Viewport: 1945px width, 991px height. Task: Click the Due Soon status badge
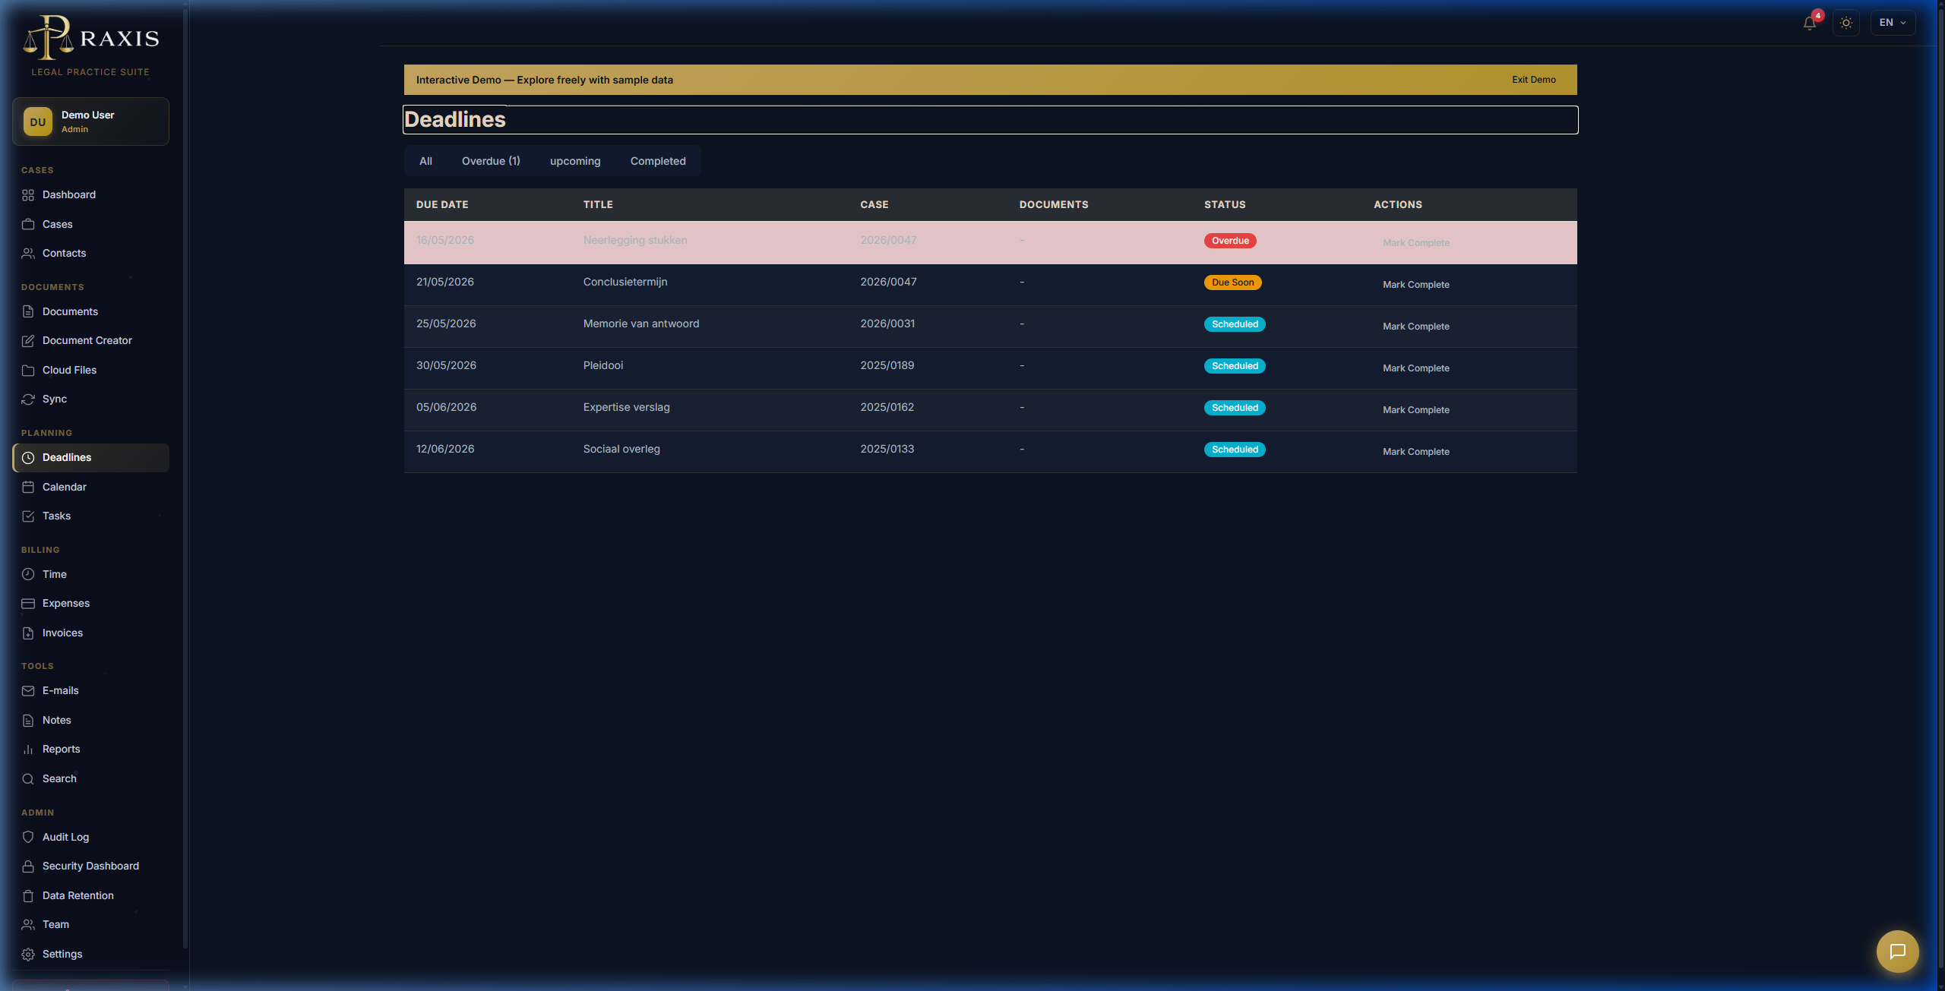[x=1232, y=282]
